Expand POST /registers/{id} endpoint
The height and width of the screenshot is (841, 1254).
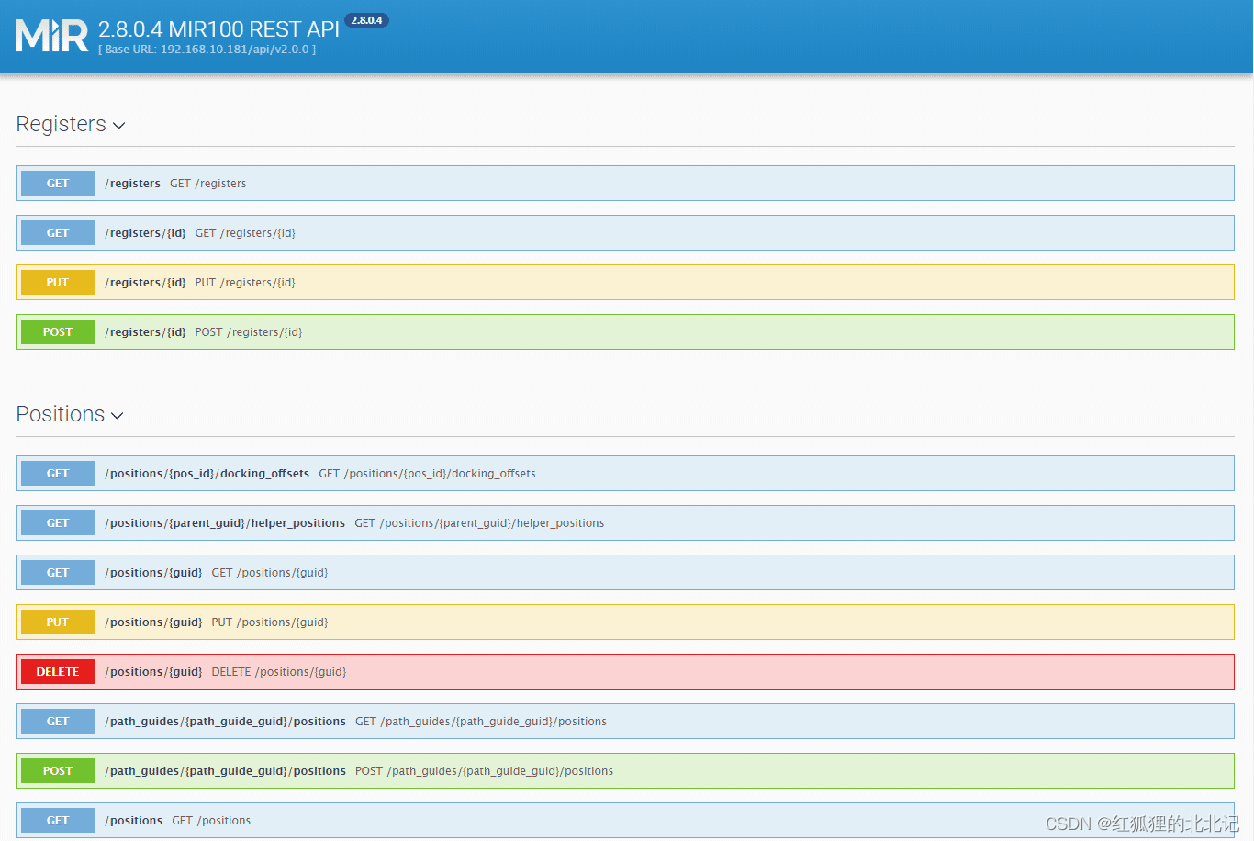pos(625,332)
